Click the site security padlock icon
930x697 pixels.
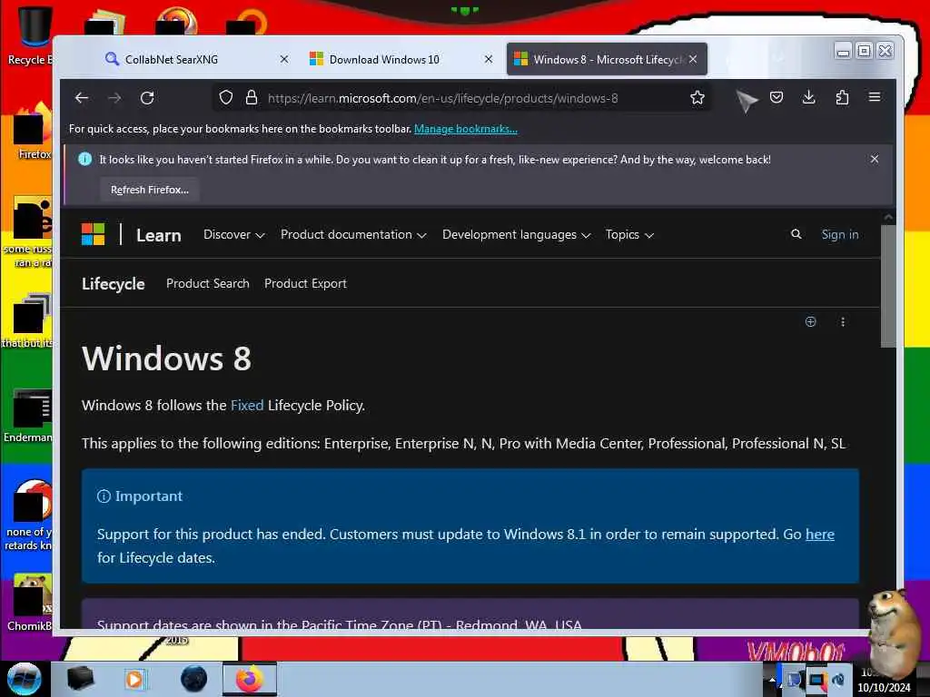pos(252,98)
